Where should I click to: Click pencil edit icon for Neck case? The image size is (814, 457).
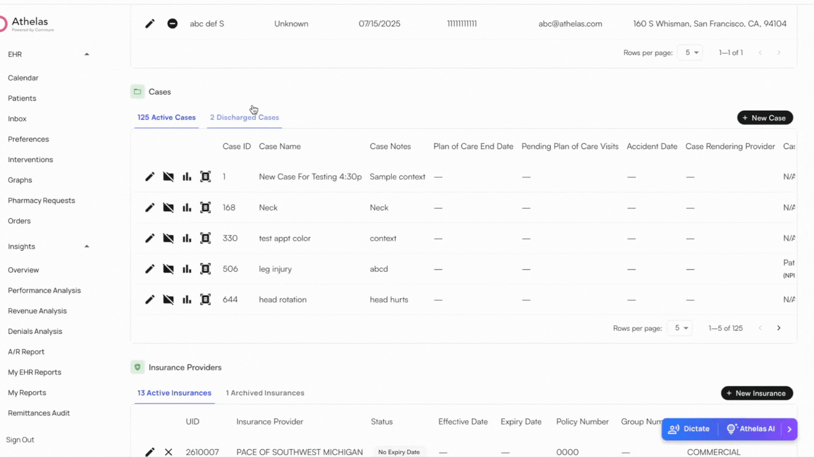[x=150, y=208]
